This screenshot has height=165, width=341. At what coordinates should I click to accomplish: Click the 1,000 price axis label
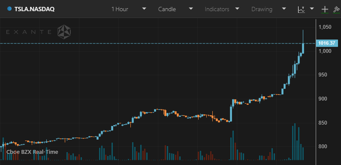point(325,51)
